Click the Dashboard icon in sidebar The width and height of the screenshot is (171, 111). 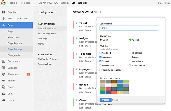[4, 12]
